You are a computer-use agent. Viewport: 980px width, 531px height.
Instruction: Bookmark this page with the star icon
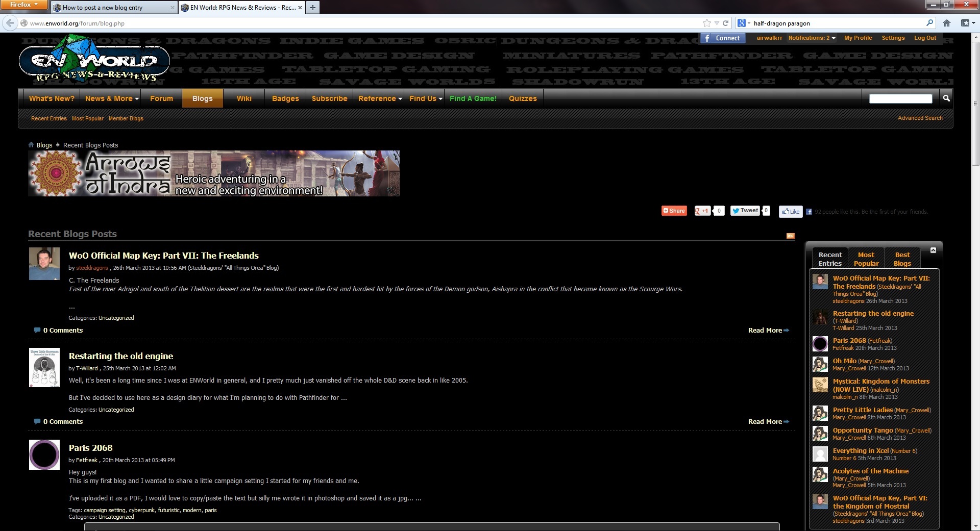706,23
